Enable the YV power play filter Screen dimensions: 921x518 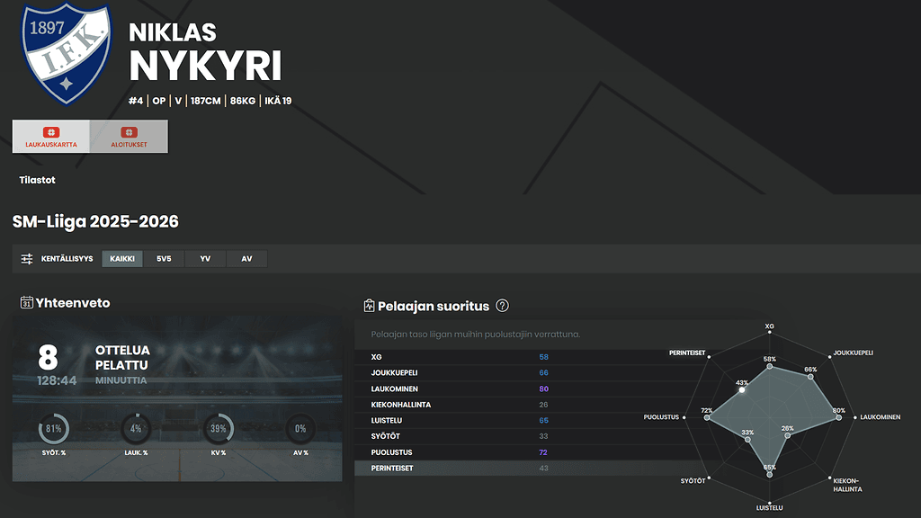tap(205, 258)
